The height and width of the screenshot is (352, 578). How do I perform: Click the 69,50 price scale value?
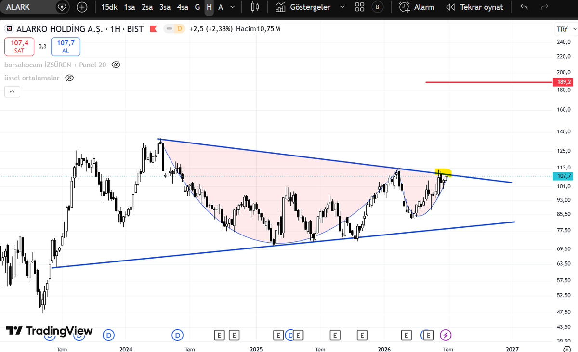tap(564, 248)
